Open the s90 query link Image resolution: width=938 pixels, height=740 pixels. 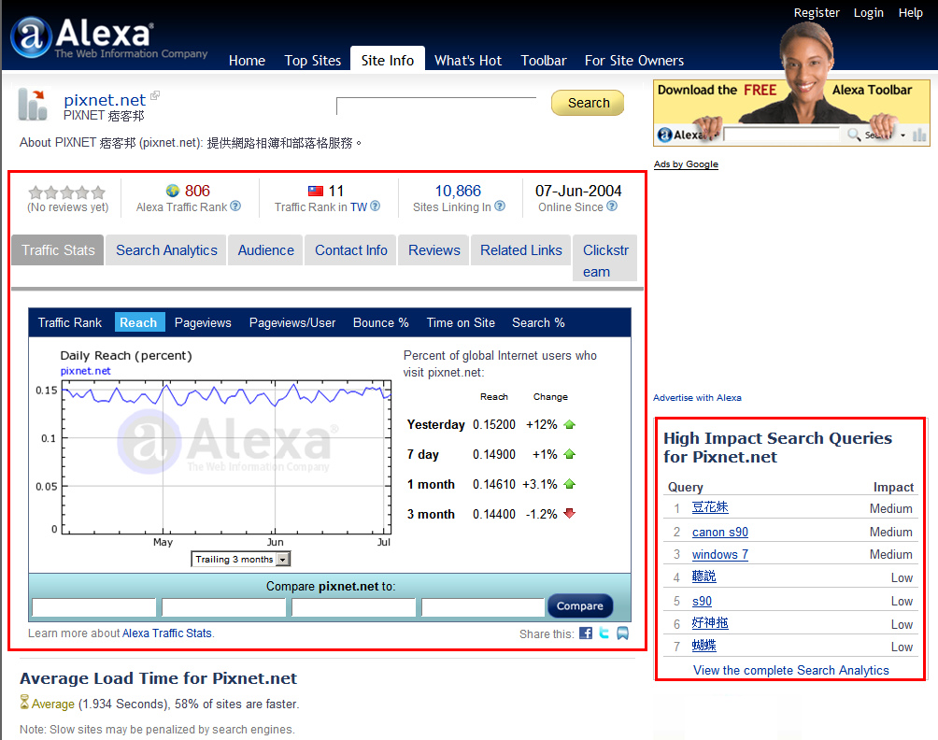[x=702, y=601]
